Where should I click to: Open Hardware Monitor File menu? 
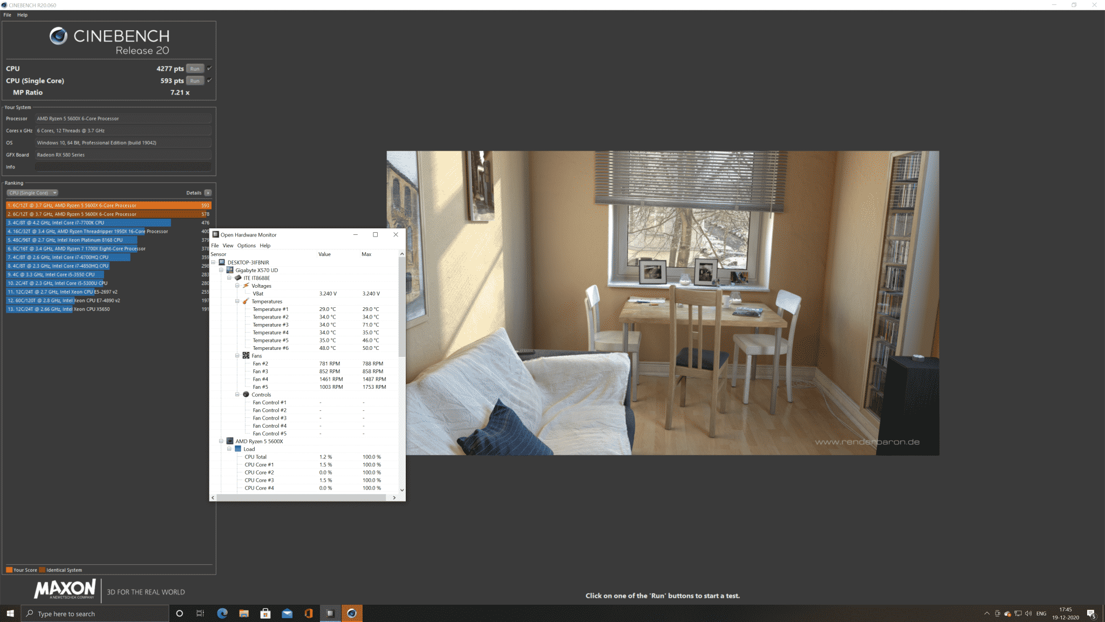215,246
